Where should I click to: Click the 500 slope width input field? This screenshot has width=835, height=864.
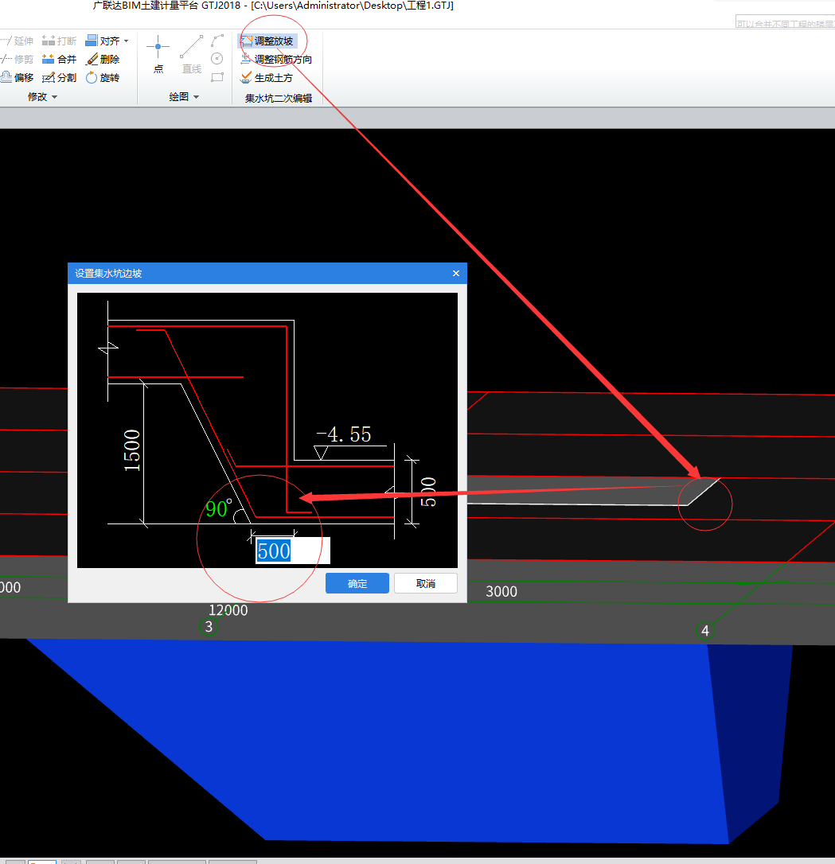[x=293, y=551]
